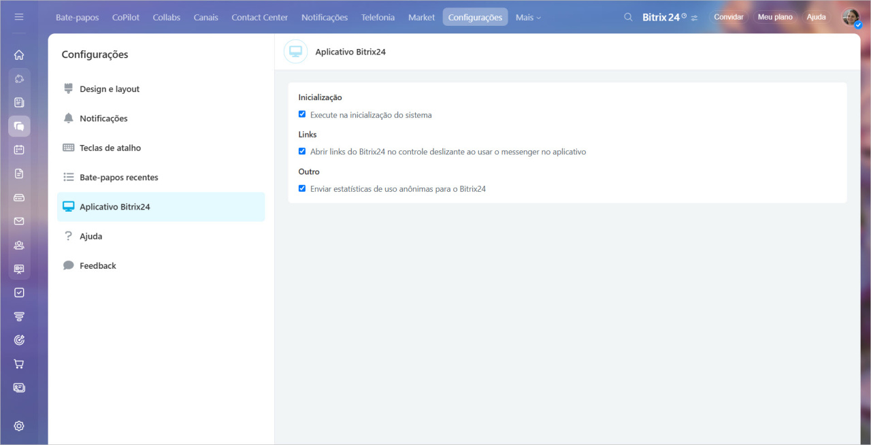Viewport: 871px width, 445px height.
Task: Click the Outro section heading
Action: coord(309,171)
